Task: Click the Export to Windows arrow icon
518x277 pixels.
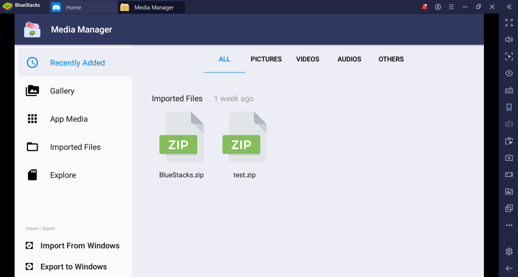Action: pyautogui.click(x=29, y=266)
